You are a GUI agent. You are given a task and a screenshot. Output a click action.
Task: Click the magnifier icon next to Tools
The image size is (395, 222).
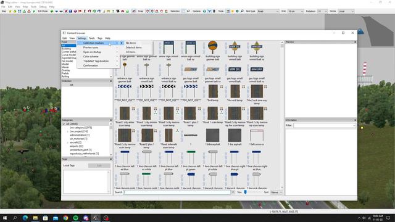[242, 11]
